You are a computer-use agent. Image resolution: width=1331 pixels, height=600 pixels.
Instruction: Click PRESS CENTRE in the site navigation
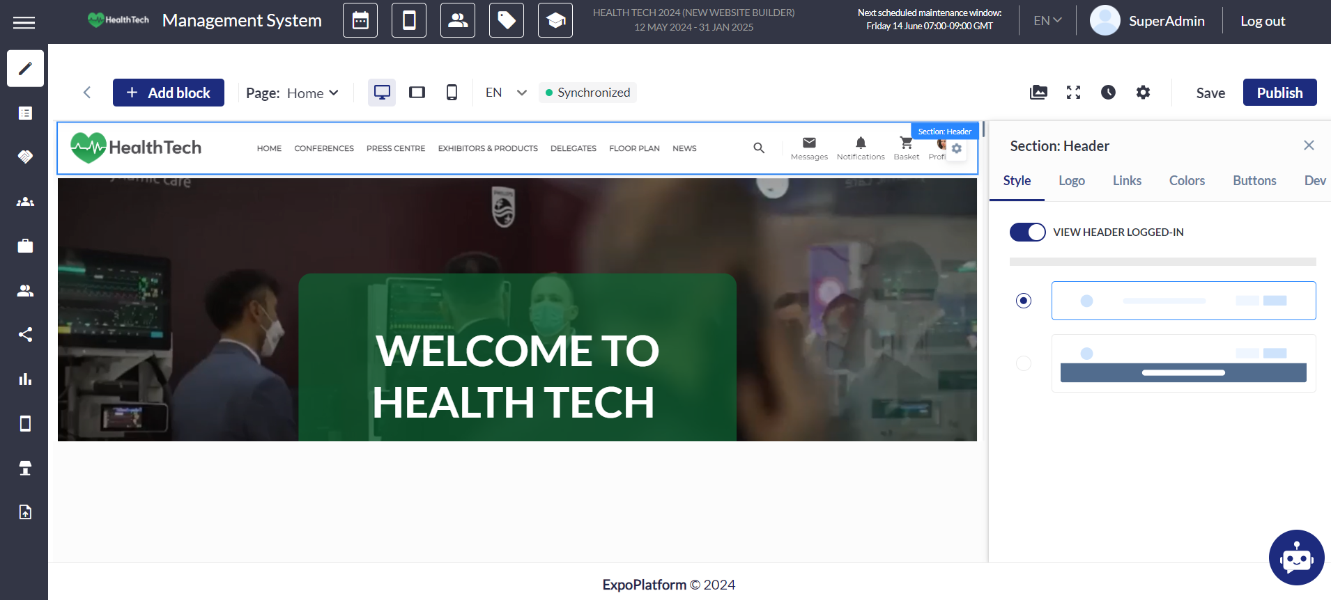point(396,148)
